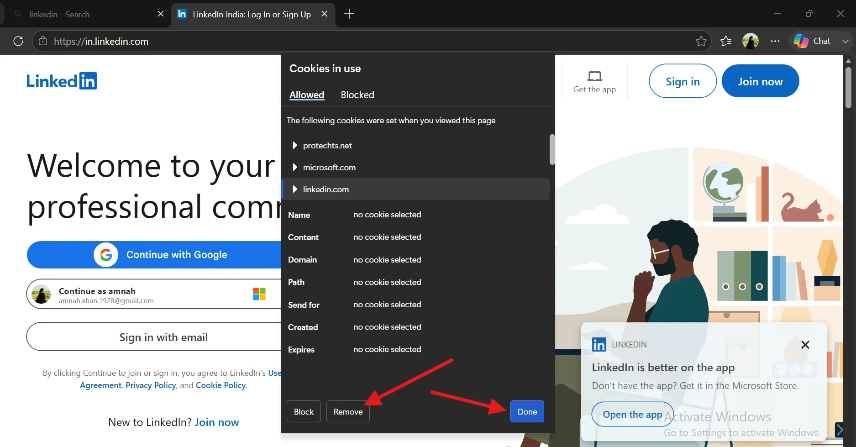Click the Microsoft logo in Continue as amnah
856x447 pixels.
click(x=259, y=294)
